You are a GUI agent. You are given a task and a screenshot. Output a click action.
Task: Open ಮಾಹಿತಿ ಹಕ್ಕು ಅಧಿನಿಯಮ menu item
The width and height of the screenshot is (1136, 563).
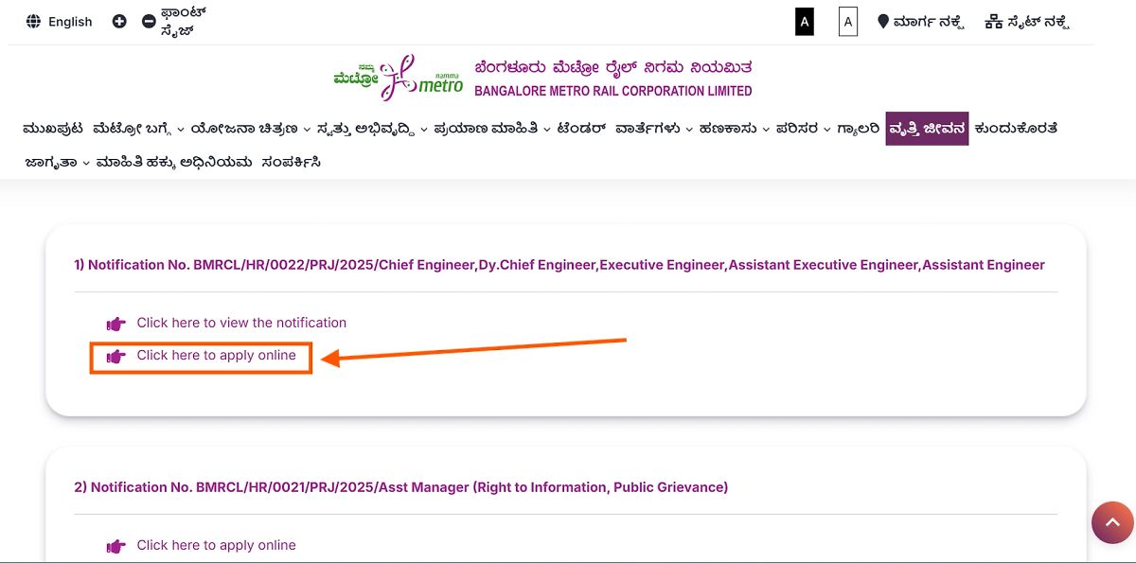(174, 163)
